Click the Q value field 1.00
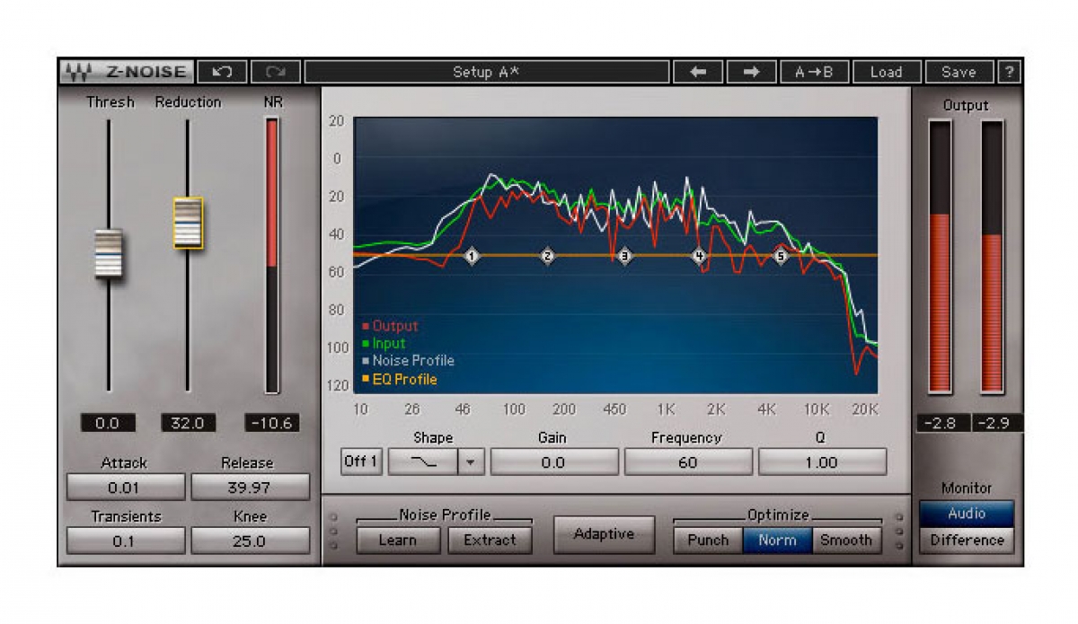The width and height of the screenshot is (1078, 624). click(821, 462)
